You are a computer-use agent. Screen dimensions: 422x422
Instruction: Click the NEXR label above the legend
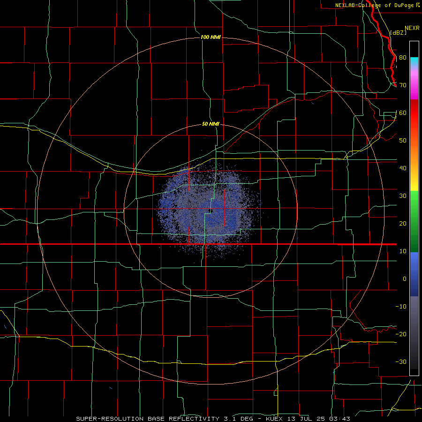pos(412,28)
